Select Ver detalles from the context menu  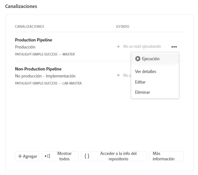click(145, 71)
